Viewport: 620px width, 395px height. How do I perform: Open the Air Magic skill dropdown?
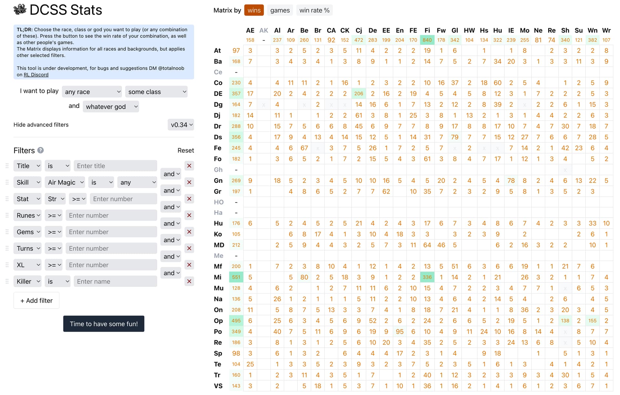point(65,183)
